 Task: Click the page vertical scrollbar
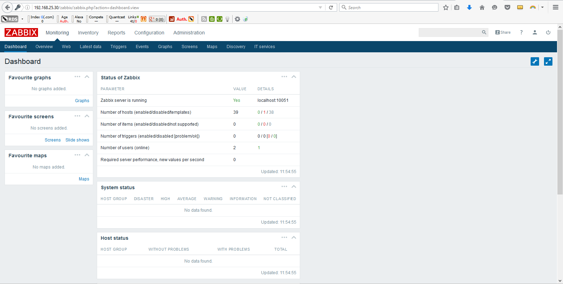pyautogui.click(x=560, y=112)
